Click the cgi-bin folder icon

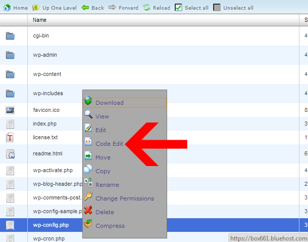[x=10, y=35]
